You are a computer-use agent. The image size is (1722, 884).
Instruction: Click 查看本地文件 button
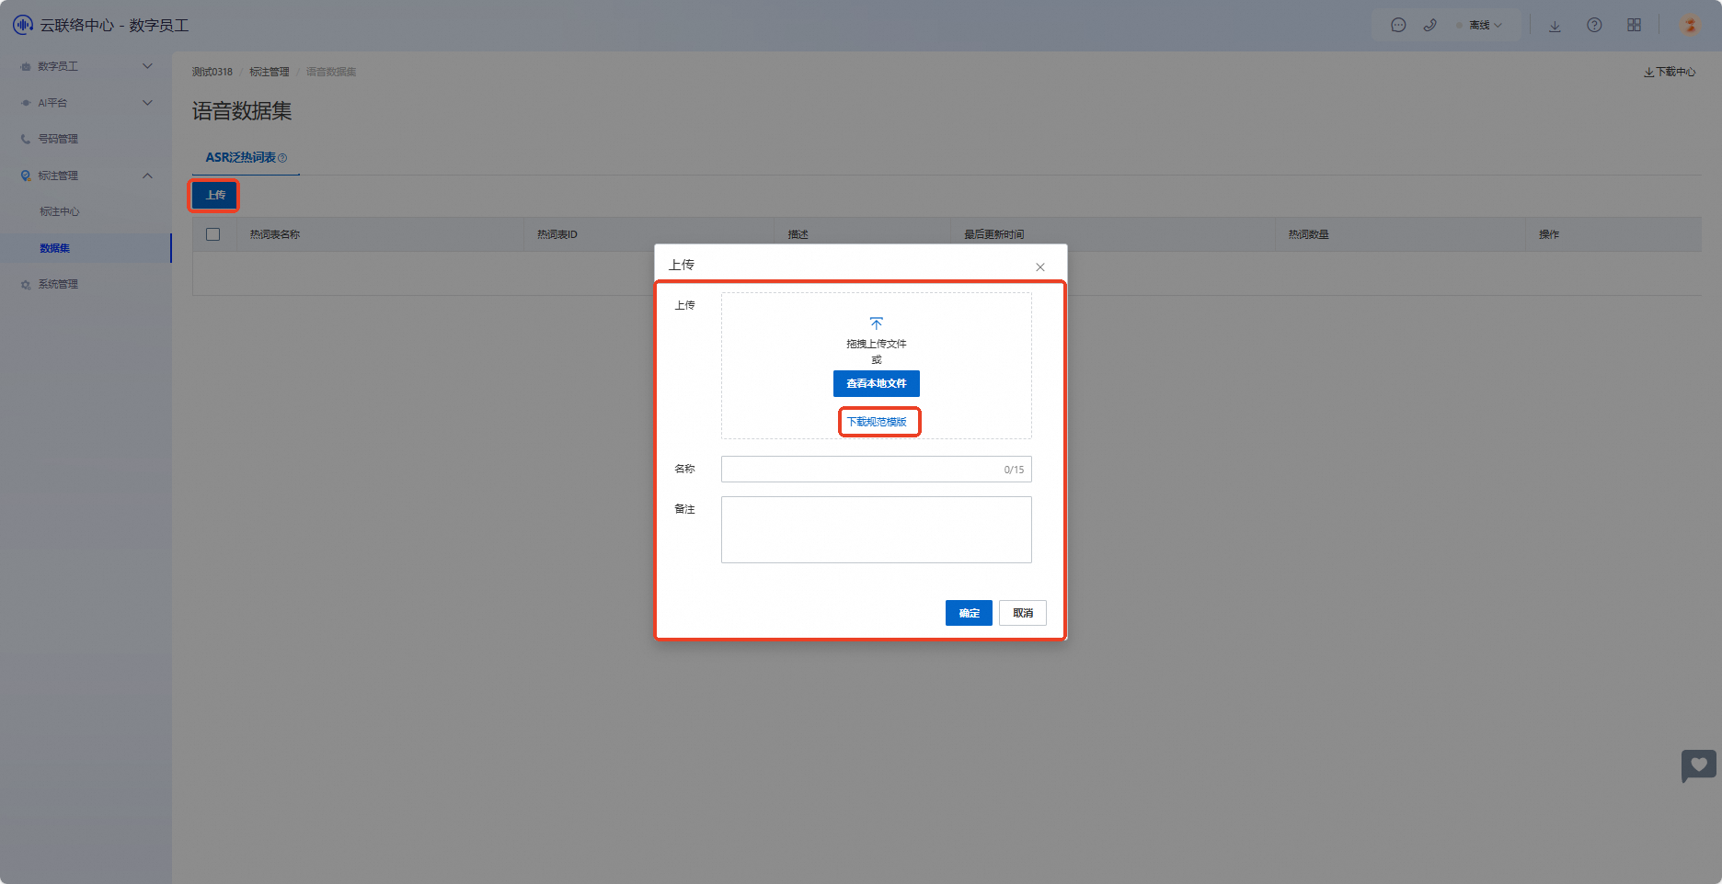[877, 383]
